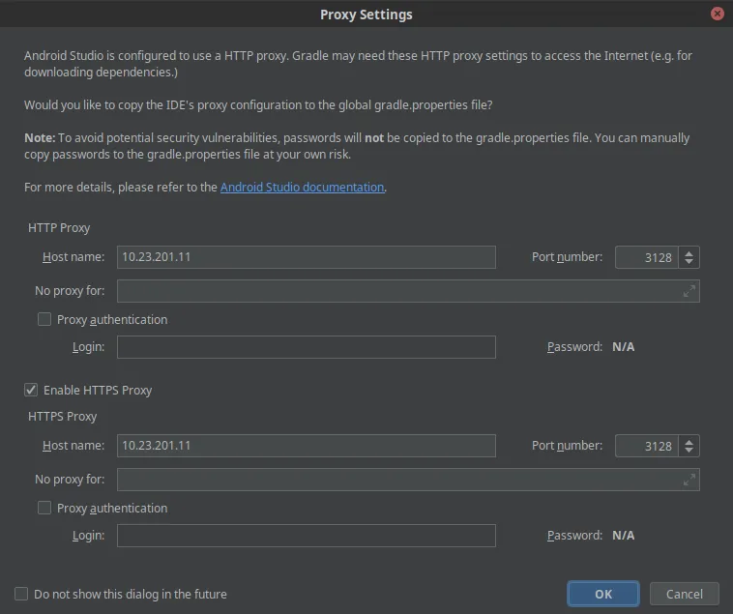Image resolution: width=733 pixels, height=614 pixels.
Task: Close the Proxy Settings dialog
Action: click(717, 15)
